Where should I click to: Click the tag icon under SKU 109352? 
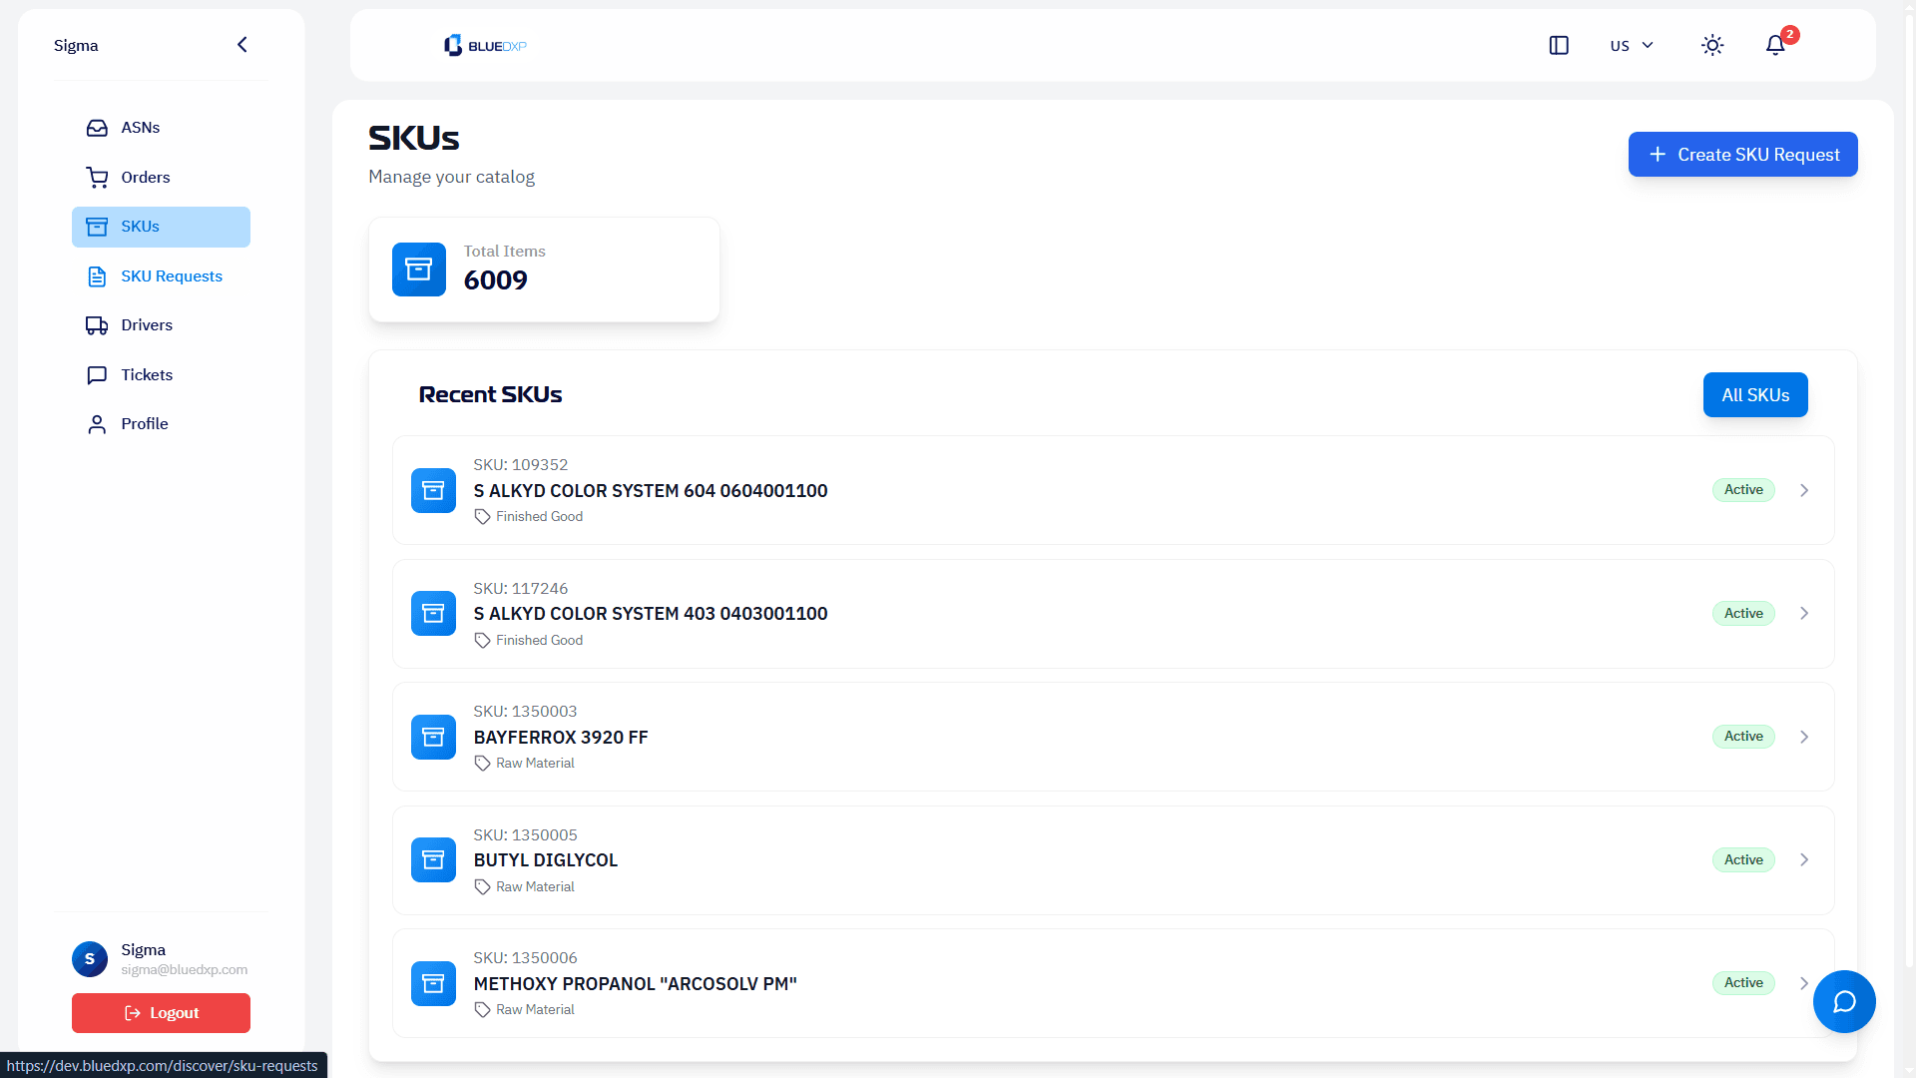click(482, 517)
